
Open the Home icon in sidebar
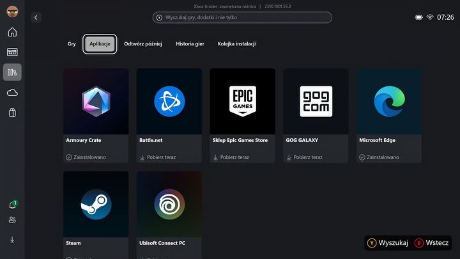coord(12,32)
